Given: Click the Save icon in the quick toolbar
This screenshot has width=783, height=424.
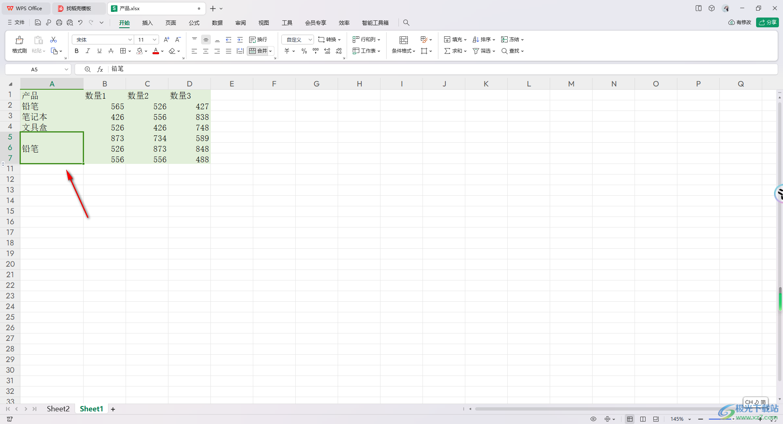Looking at the screenshot, I should pos(38,22).
